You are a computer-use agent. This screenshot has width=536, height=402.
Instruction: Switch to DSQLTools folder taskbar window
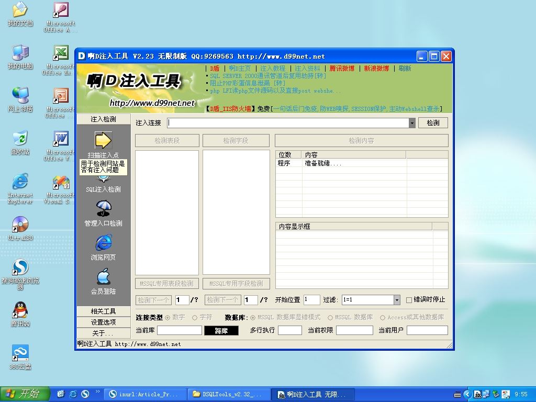pyautogui.click(x=228, y=394)
